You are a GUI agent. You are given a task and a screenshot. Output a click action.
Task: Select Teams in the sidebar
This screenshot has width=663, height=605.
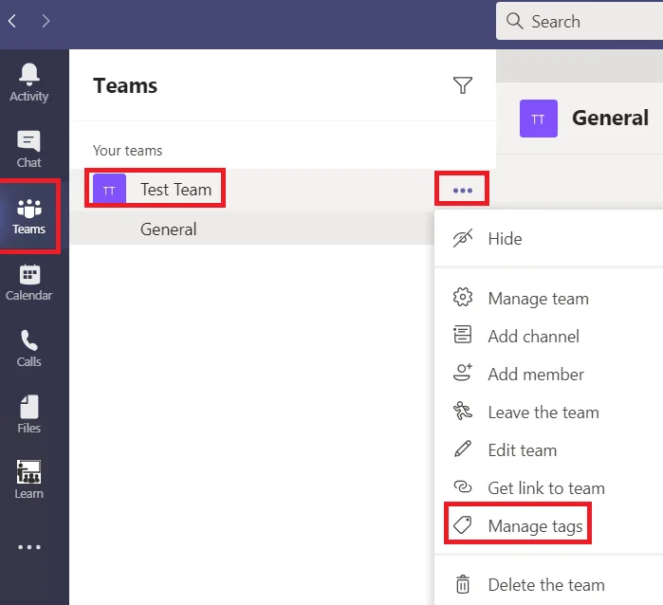pos(28,216)
